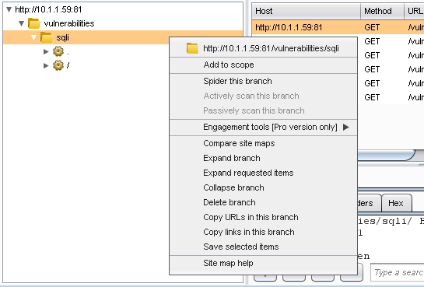Select the sqli tree item label
The image size is (424, 287).
(x=62, y=37)
